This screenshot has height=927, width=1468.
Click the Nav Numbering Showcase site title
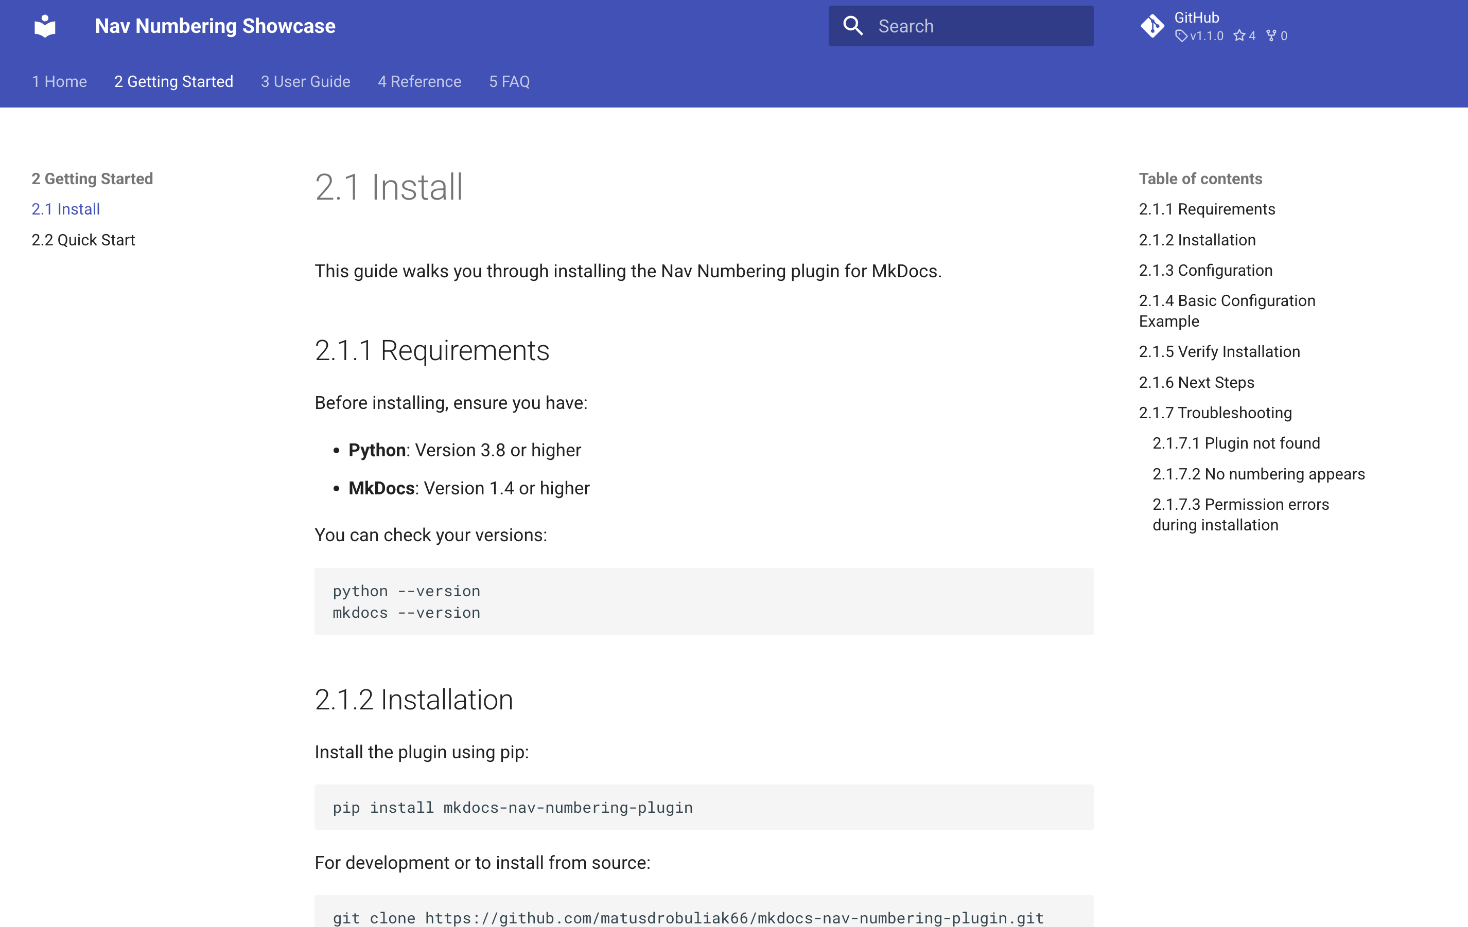[x=215, y=26]
